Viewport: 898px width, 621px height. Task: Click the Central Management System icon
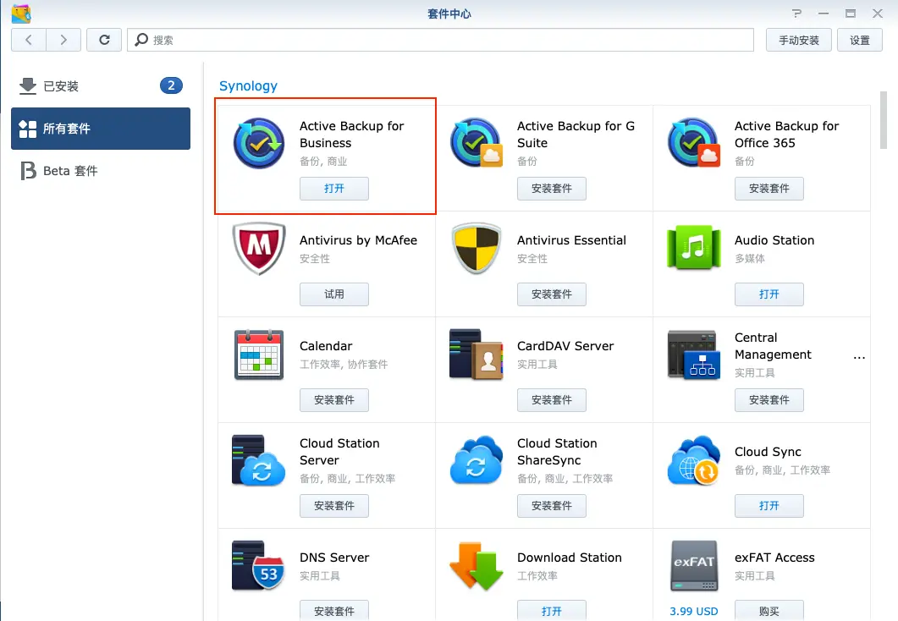pyautogui.click(x=693, y=354)
